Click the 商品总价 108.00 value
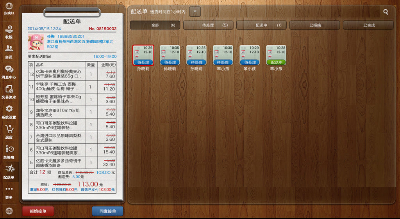This screenshot has height=219, width=400. pos(103,173)
